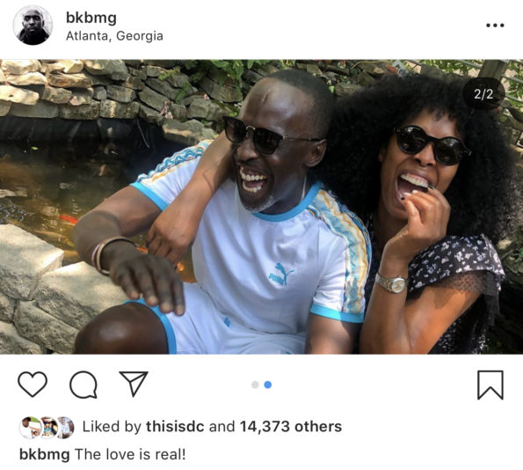Save post with bookmark icon
The image size is (523, 470).
coord(490,385)
